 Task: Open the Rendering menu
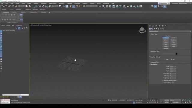(x=61, y=3)
